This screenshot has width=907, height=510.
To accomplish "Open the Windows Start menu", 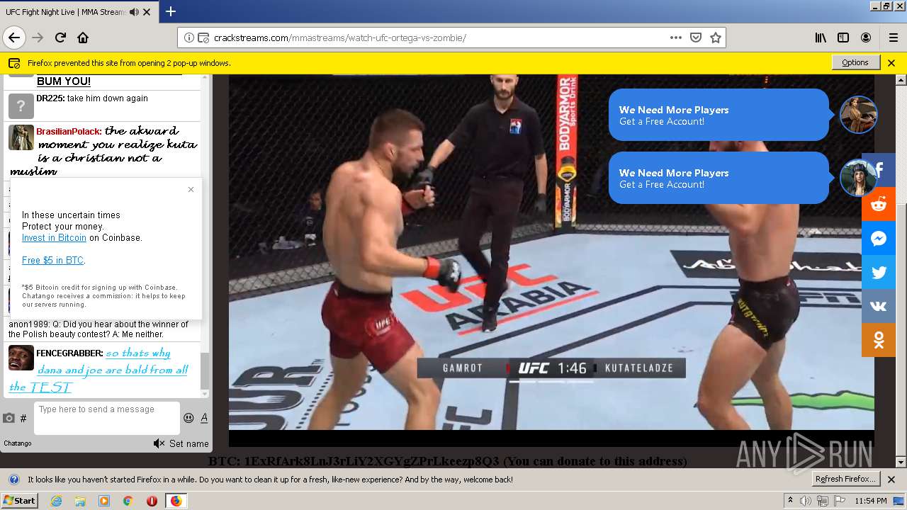I will (x=19, y=500).
